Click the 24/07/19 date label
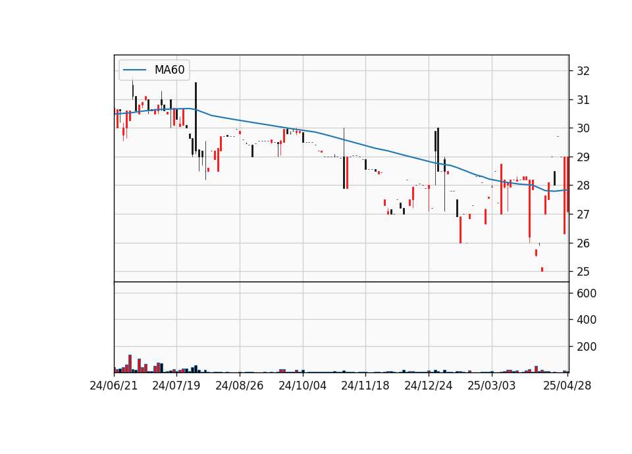632x454 pixels. tap(176, 386)
